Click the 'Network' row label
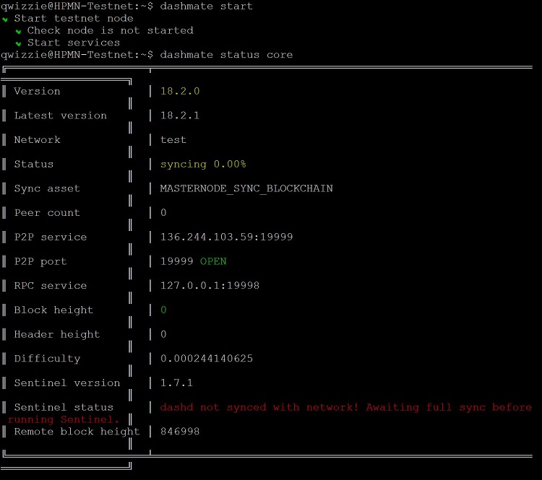542x480 pixels. (x=37, y=139)
